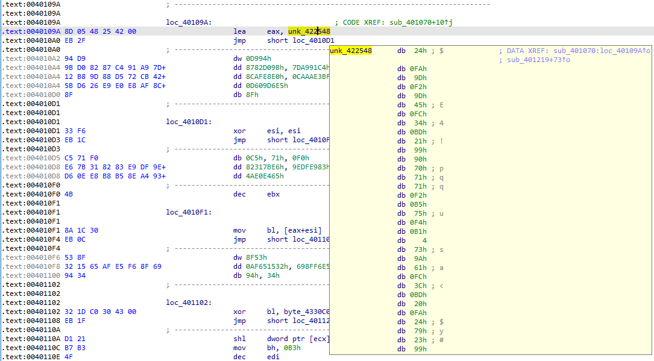
Task: Click bytes 94 D9 at 004010A2
Action: 75,59
